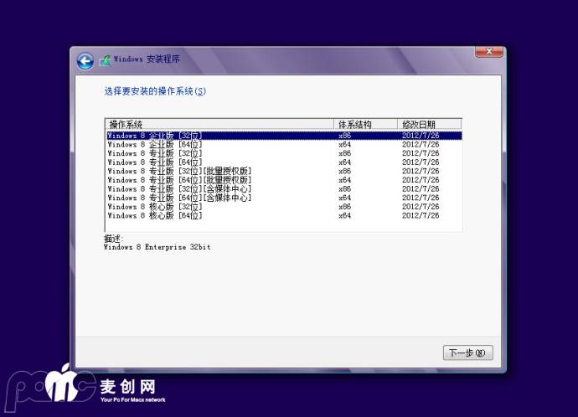Click the Windows setup icon in title bar
Image resolution: width=578 pixels, height=417 pixels.
coord(105,60)
